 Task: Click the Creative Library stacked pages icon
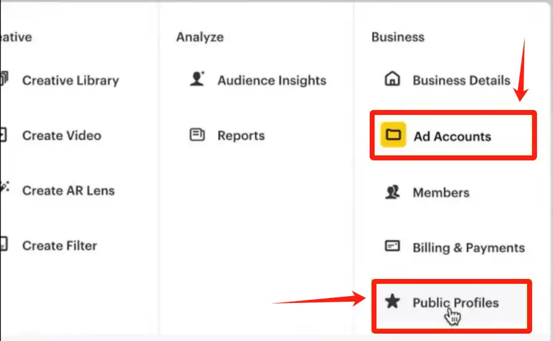click(4, 79)
